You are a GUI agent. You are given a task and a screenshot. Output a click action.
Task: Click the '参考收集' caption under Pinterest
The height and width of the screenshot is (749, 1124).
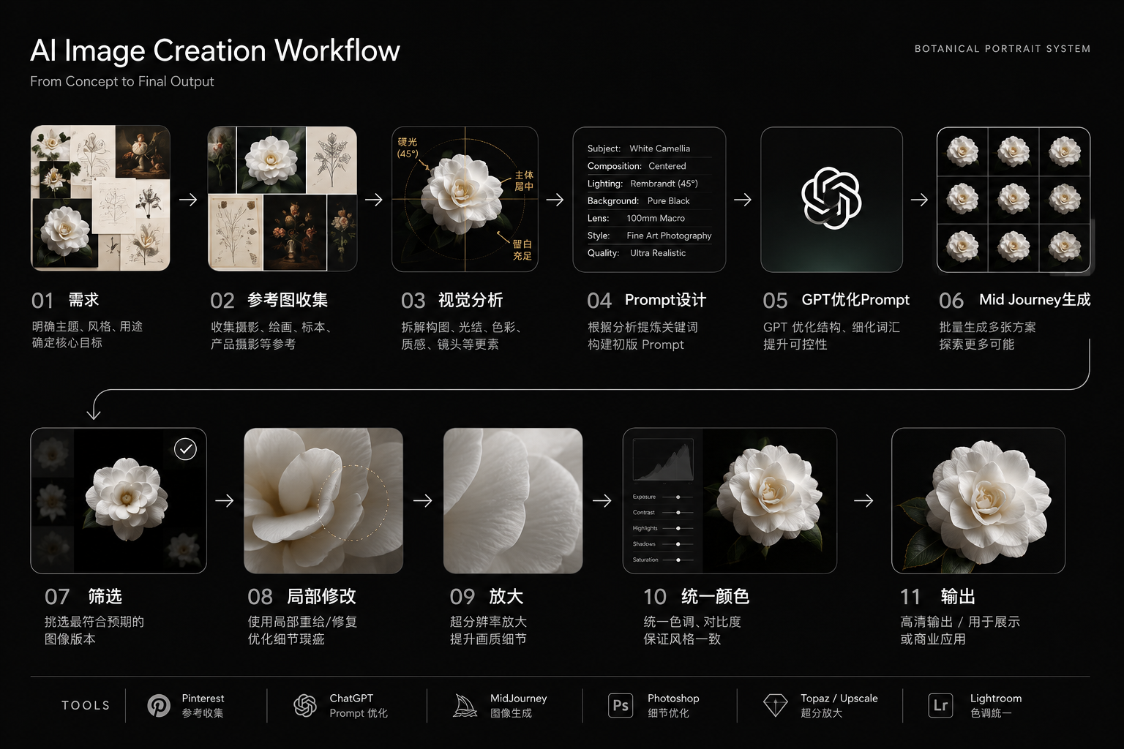coord(203,713)
